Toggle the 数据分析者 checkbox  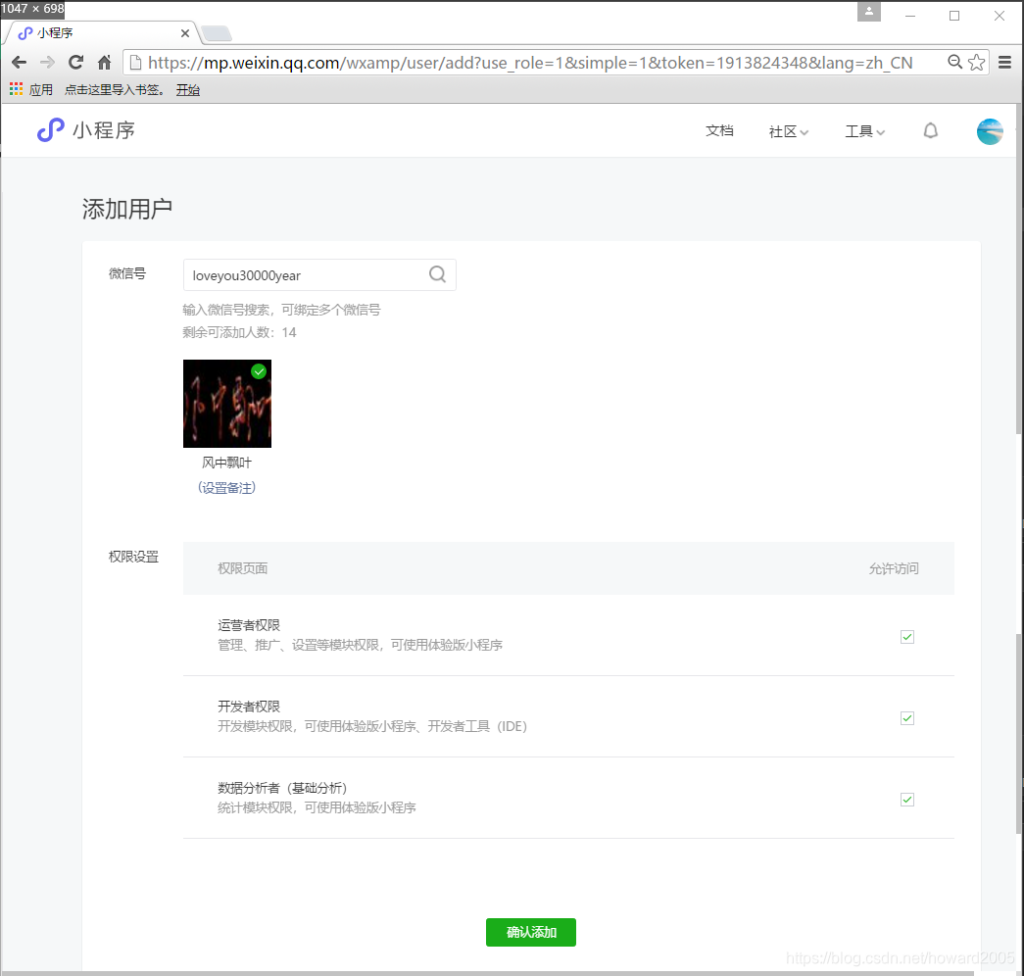[x=907, y=800]
